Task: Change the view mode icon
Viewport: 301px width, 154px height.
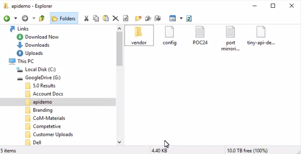Action: pyautogui.click(x=172, y=18)
